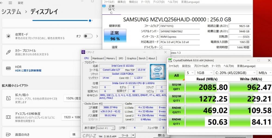The height and width of the screenshot is (138, 272).
Task: Click the core speed 3888.57 MHz value
Action: (x=111, y=107)
